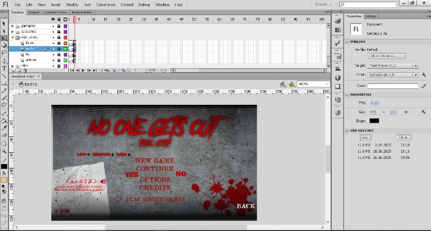Click the Delete layer trash icon
The width and height of the screenshot is (431, 231).
[25, 70]
